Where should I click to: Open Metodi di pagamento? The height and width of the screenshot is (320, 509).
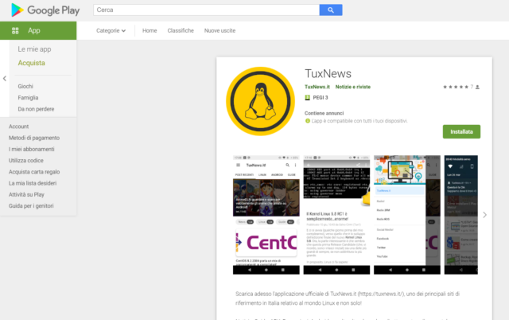click(x=34, y=138)
